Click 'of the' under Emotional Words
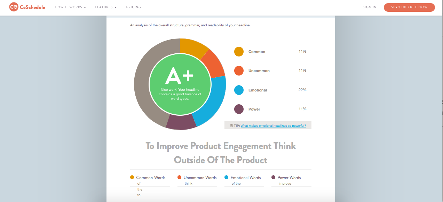 [236, 184]
